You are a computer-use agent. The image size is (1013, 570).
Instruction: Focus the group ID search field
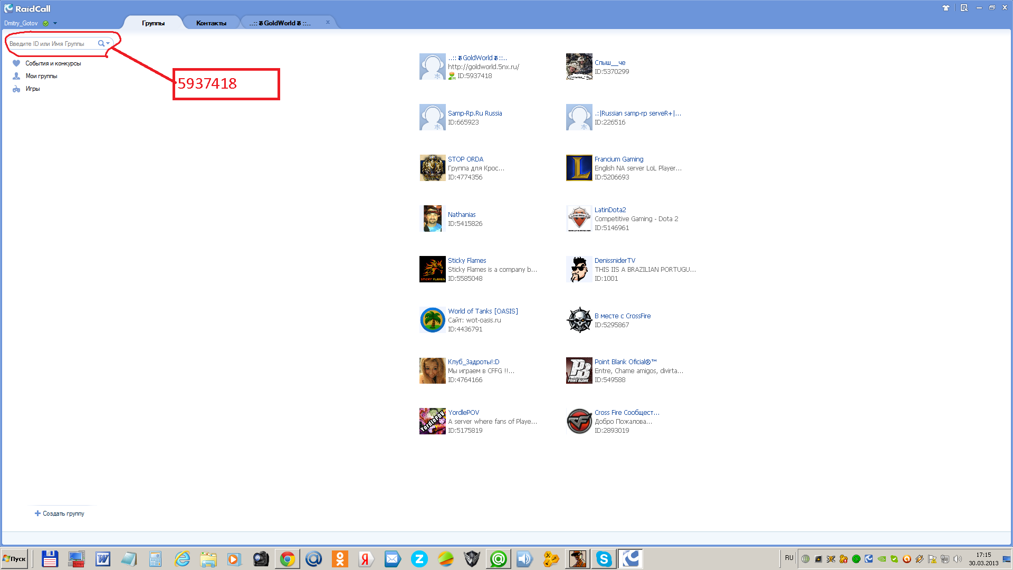click(52, 44)
